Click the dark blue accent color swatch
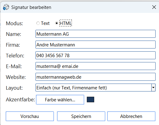The image size is (159, 125). click(x=91, y=100)
